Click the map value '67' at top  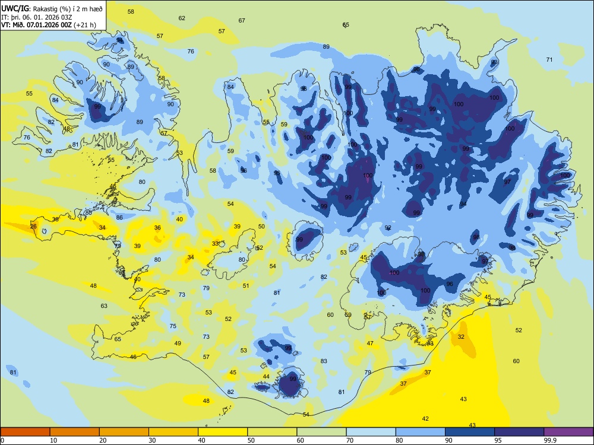[x=242, y=20]
